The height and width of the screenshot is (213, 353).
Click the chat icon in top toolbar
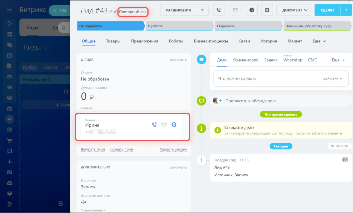point(252,10)
